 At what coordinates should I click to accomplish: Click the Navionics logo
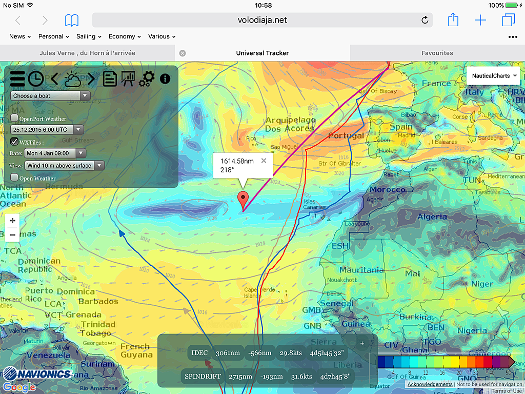[x=37, y=373]
